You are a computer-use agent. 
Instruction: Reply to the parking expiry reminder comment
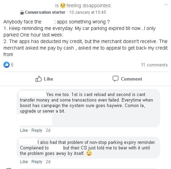click(x=37, y=162)
